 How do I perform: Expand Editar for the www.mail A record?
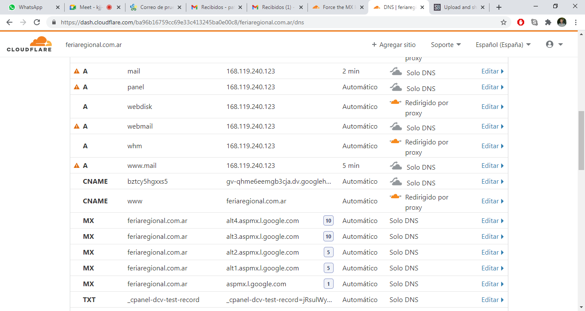pyautogui.click(x=492, y=166)
